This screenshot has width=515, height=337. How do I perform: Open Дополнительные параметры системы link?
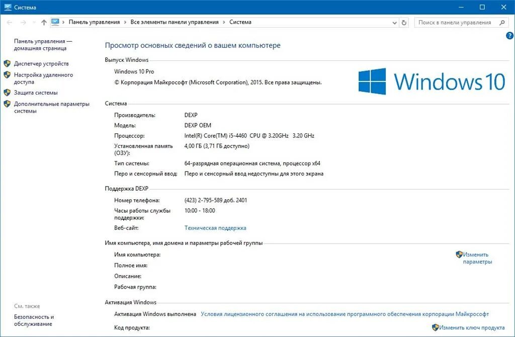pyautogui.click(x=52, y=108)
